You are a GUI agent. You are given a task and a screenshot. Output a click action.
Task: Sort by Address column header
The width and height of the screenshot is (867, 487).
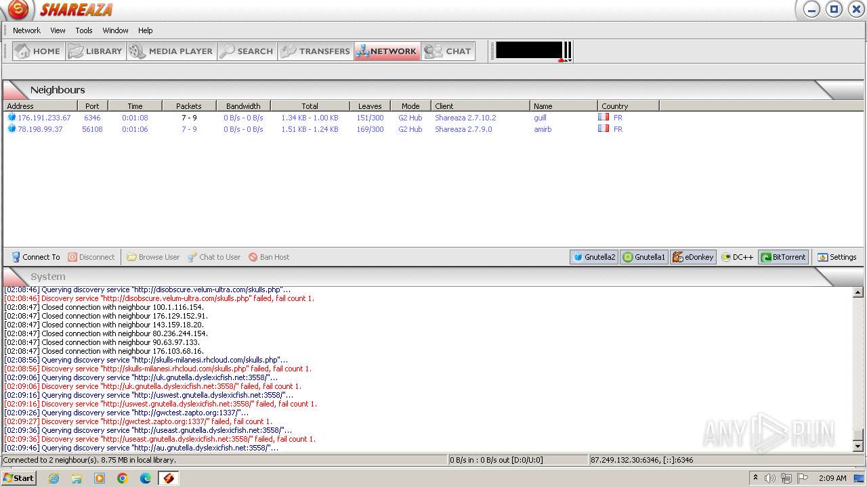[x=40, y=106]
